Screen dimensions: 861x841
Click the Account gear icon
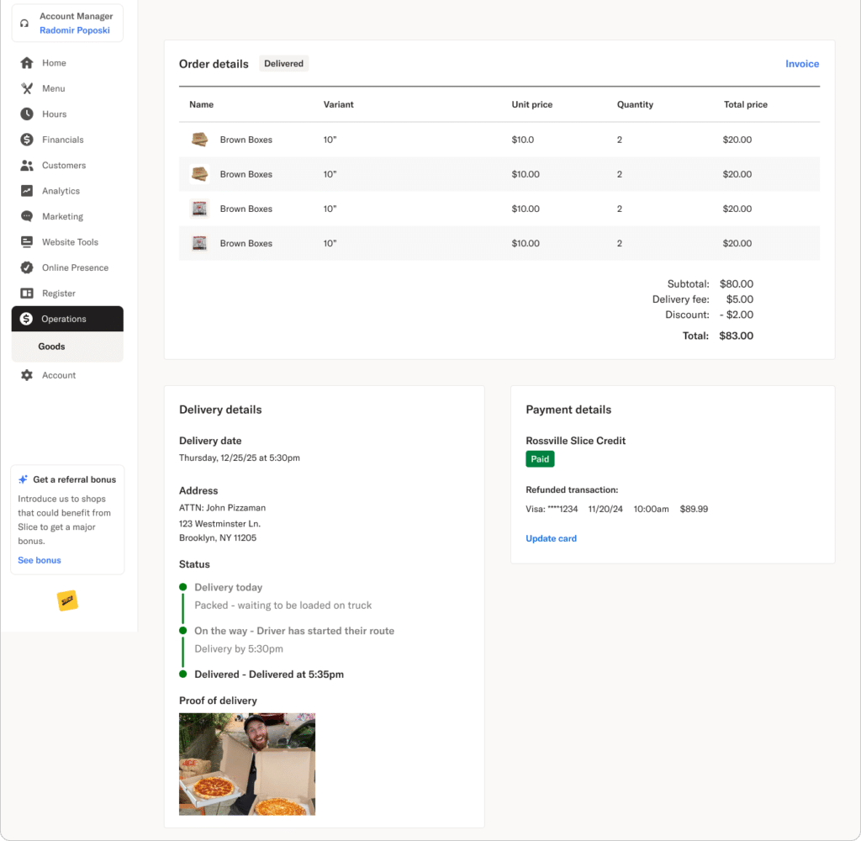(26, 375)
